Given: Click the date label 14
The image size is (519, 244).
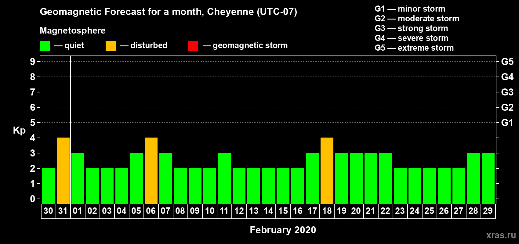Looking at the screenshot, I should [268, 211].
